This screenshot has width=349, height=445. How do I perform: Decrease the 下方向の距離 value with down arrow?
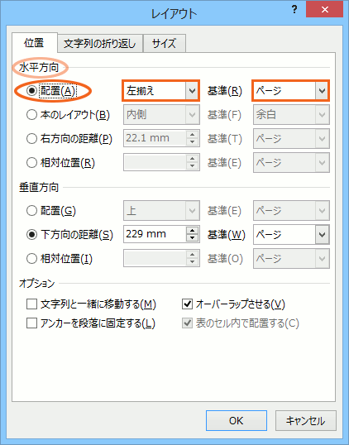pyautogui.click(x=193, y=238)
